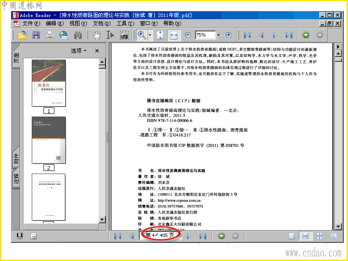Click the full screen monitor icon
348x261 pixels.
click(x=20, y=236)
